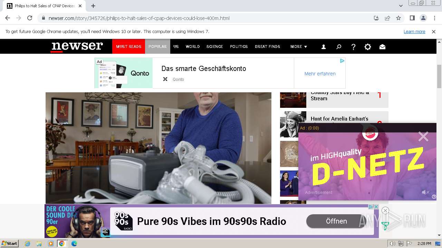Open the POPULAR section

(x=157, y=46)
